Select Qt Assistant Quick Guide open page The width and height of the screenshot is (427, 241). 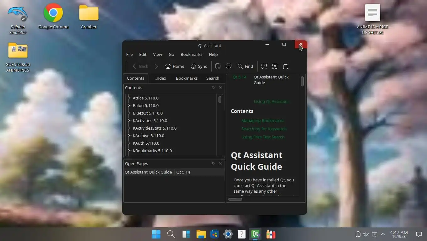coord(174,172)
